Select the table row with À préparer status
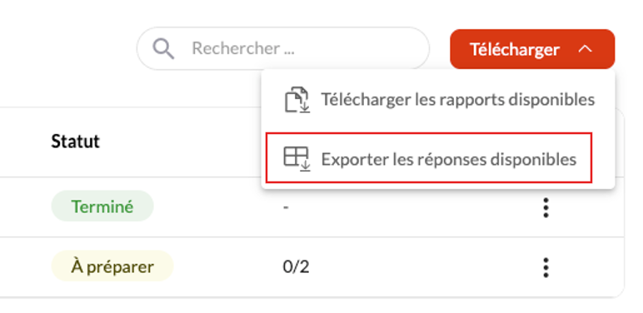643x313 pixels. click(312, 267)
